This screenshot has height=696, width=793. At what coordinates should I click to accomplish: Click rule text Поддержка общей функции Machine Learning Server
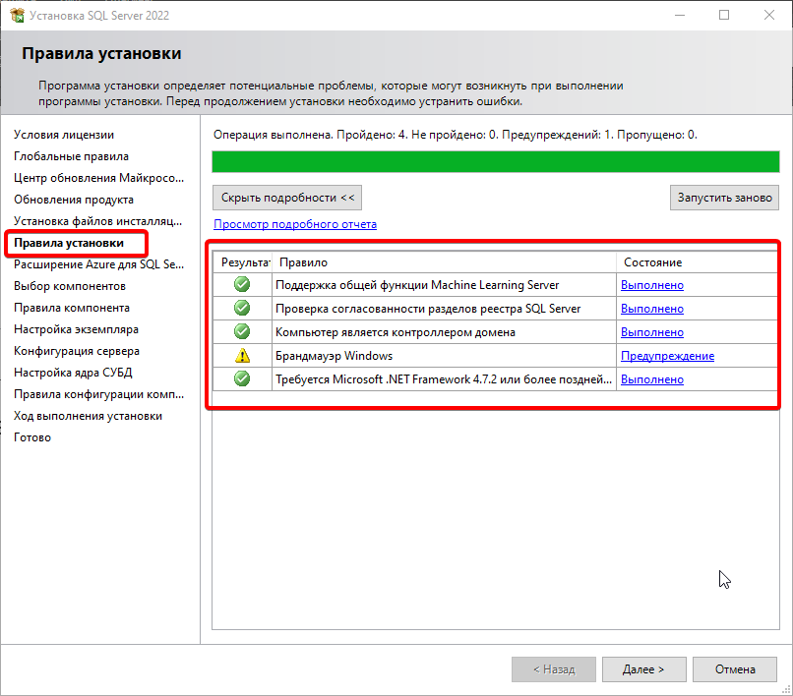pyautogui.click(x=417, y=285)
